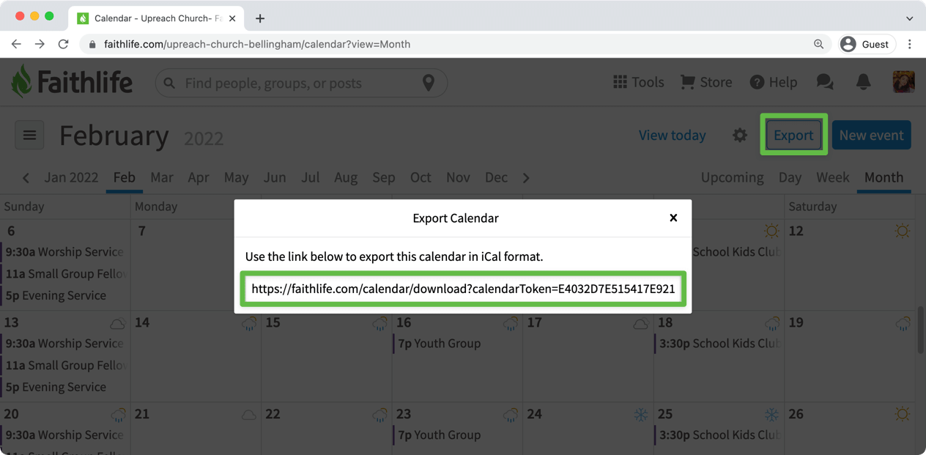Open 9:30a Worship Service on February 6
926x455 pixels.
[64, 252]
